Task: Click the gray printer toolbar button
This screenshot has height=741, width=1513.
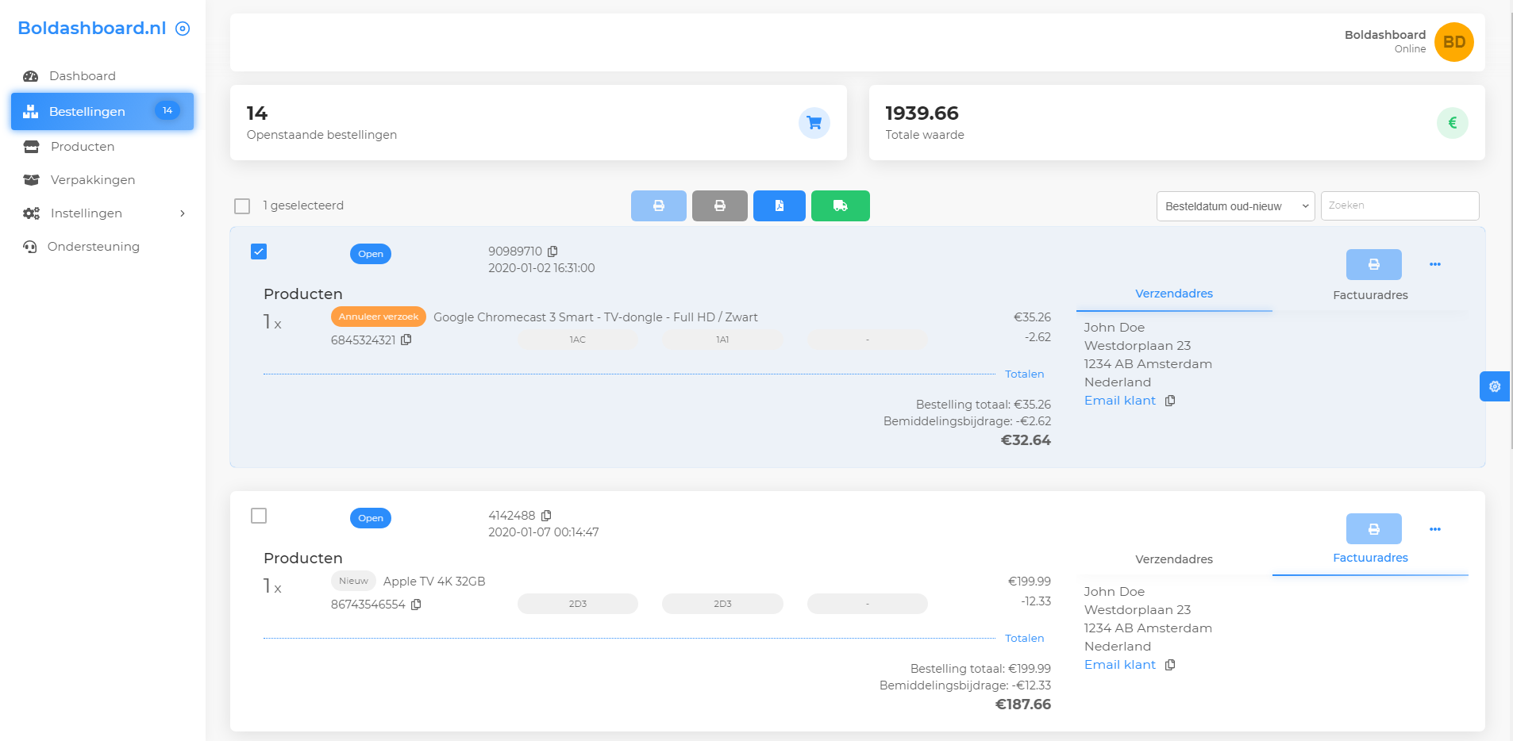Action: coord(719,205)
